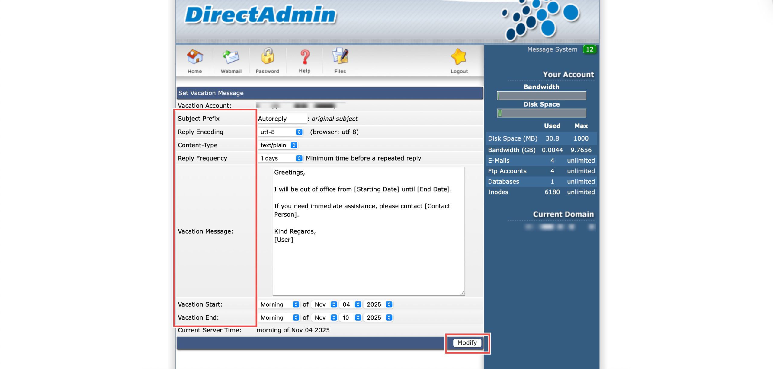Open the Vacation Start time-of-day dropdown
The image size is (773, 369).
pyautogui.click(x=279, y=304)
